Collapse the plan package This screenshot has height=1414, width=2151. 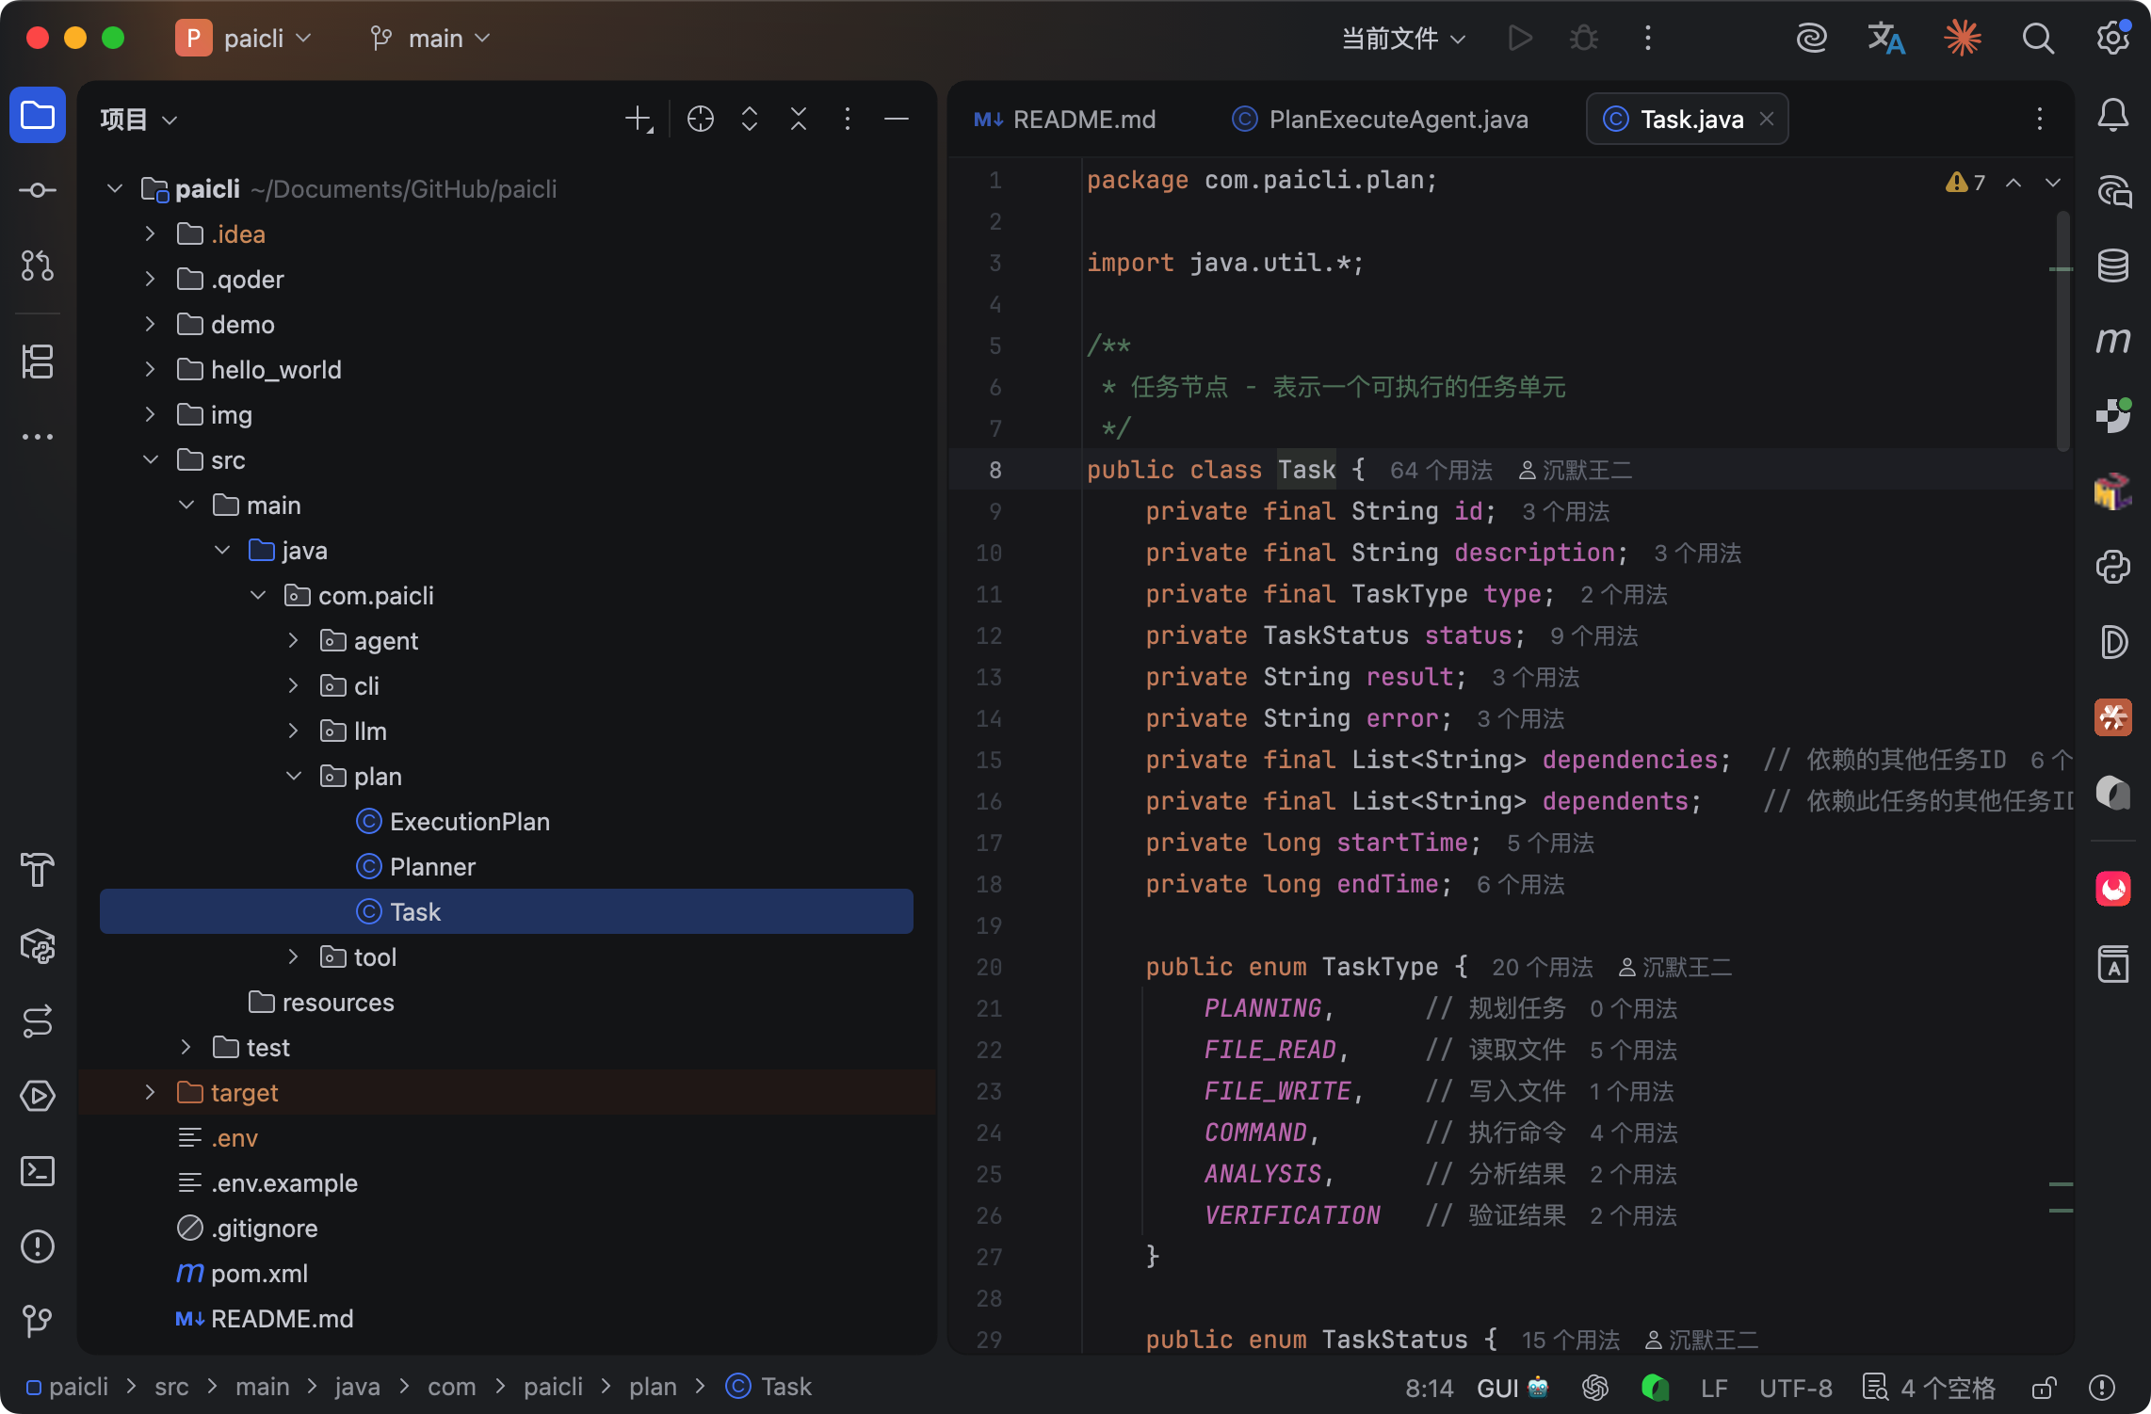[x=294, y=776]
